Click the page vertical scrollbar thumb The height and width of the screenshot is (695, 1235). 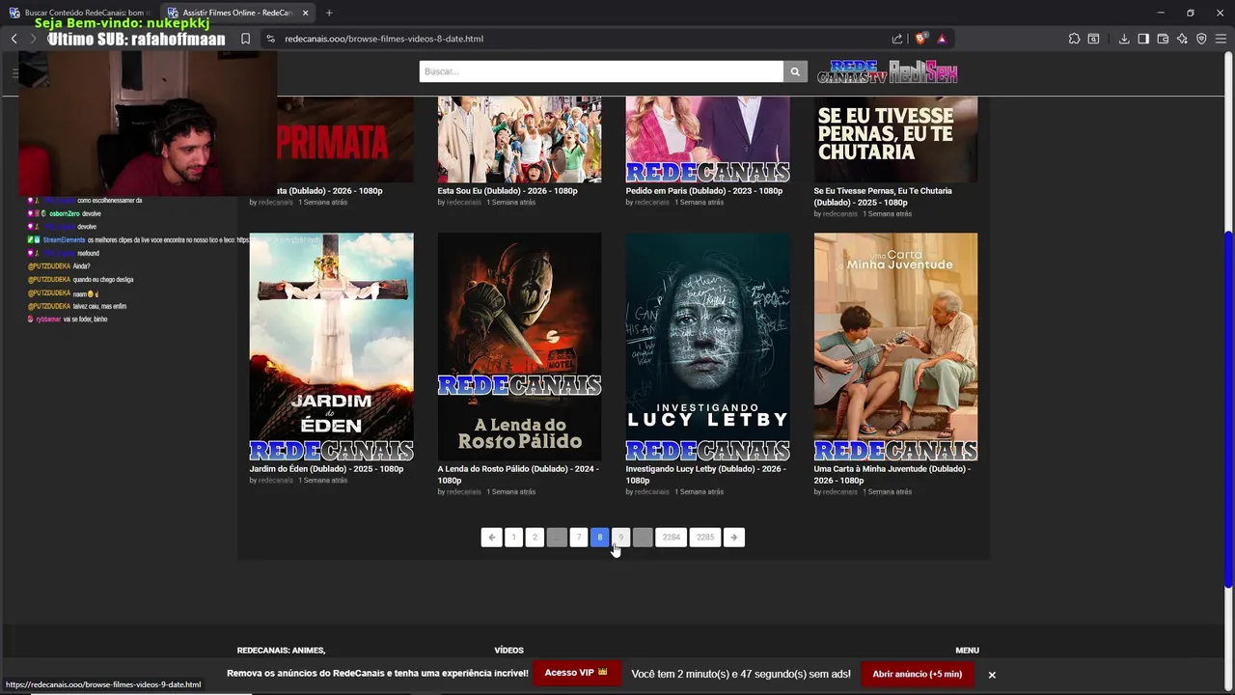1228,410
